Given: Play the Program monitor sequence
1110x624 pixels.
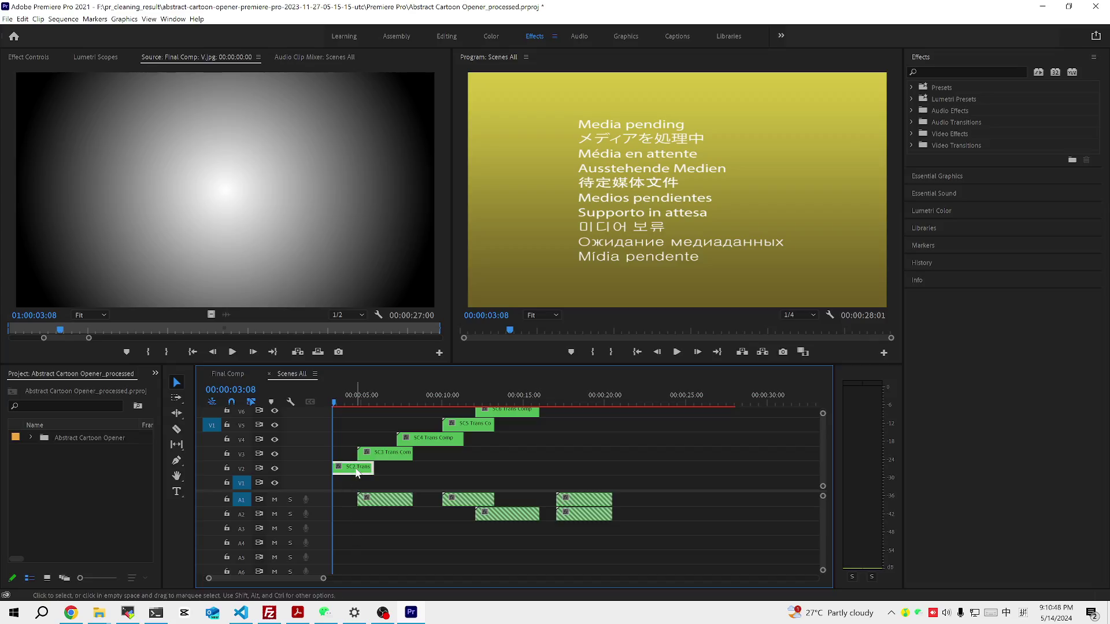Looking at the screenshot, I should 676,352.
